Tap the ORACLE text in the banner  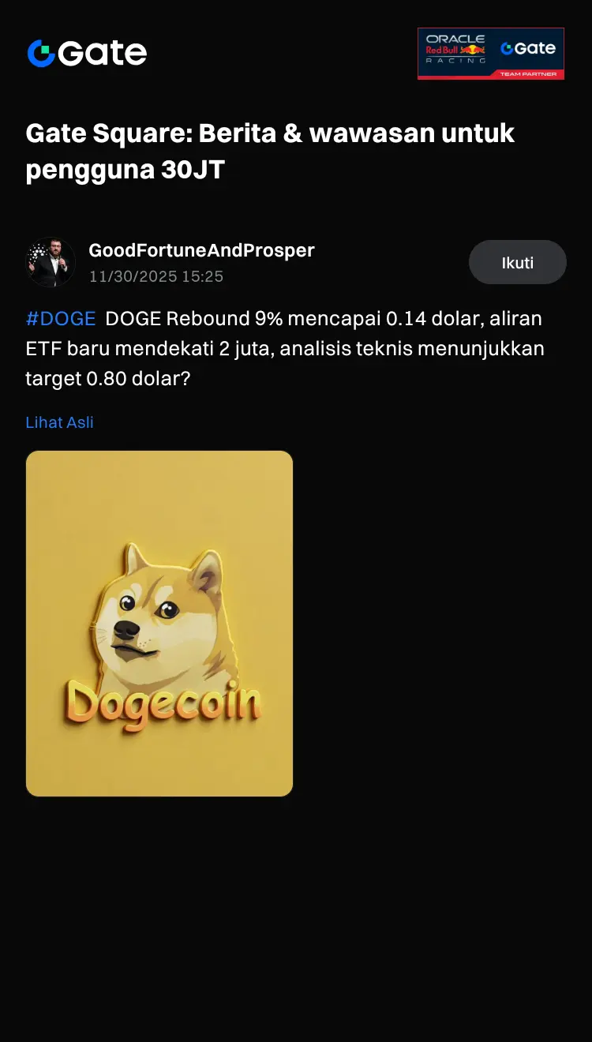pyautogui.click(x=455, y=39)
